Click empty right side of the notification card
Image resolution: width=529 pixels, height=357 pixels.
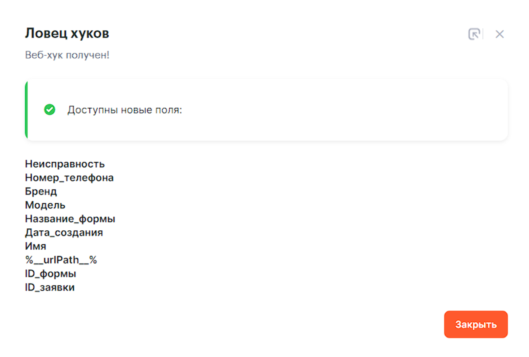tap(363, 110)
